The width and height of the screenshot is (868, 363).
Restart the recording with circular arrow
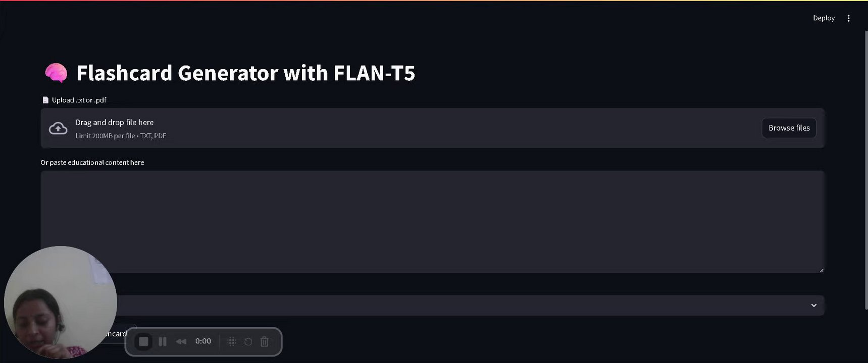pyautogui.click(x=248, y=342)
